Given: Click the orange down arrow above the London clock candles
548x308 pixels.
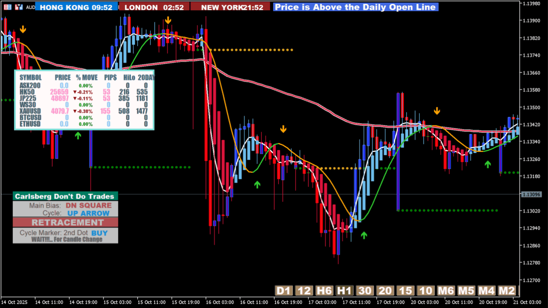Looking at the screenshot, I should (x=168, y=20).
